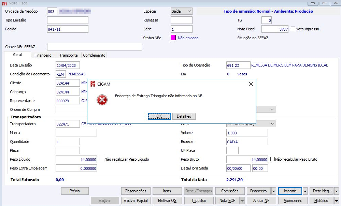Open the Transporte tab
The height and width of the screenshot is (206, 341).
click(x=69, y=55)
